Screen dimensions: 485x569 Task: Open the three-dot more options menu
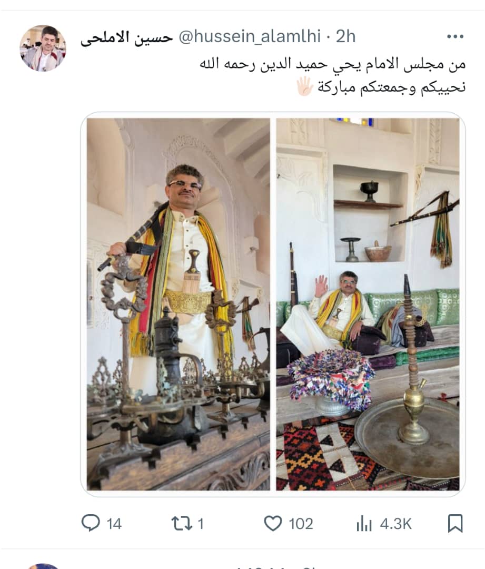456,36
